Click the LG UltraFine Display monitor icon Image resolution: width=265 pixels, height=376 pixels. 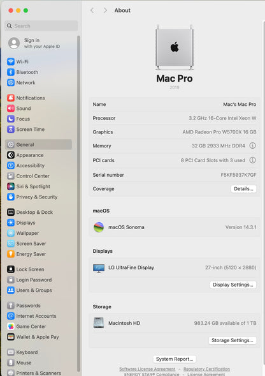(99, 268)
